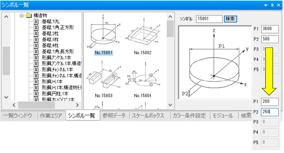
Task: Select tree item 基礎,1角,正方形
Action: (58, 27)
